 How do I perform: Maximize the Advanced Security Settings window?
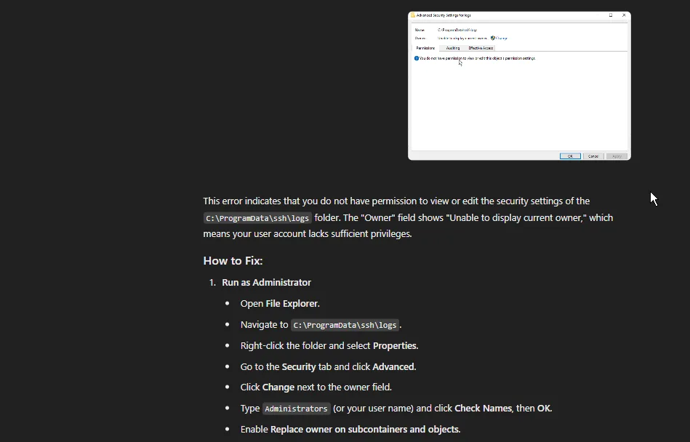611,15
